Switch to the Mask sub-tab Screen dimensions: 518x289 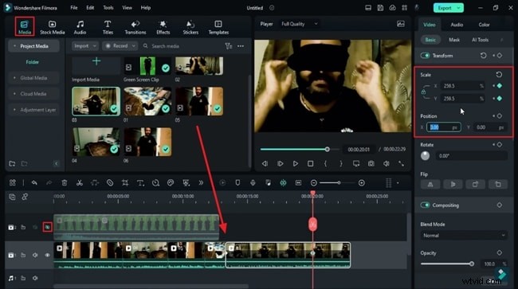tap(454, 40)
